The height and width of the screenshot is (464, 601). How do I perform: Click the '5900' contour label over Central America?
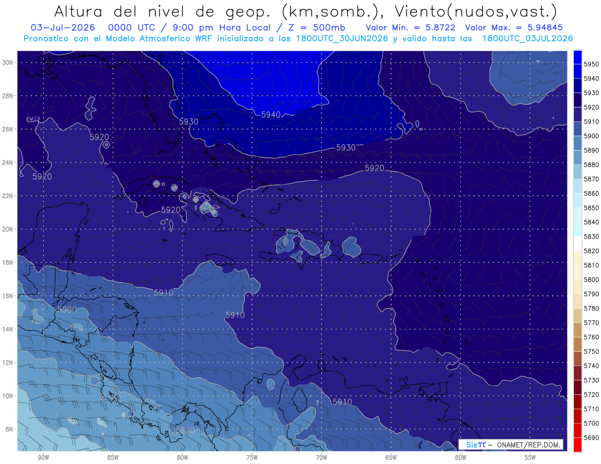[67, 310]
